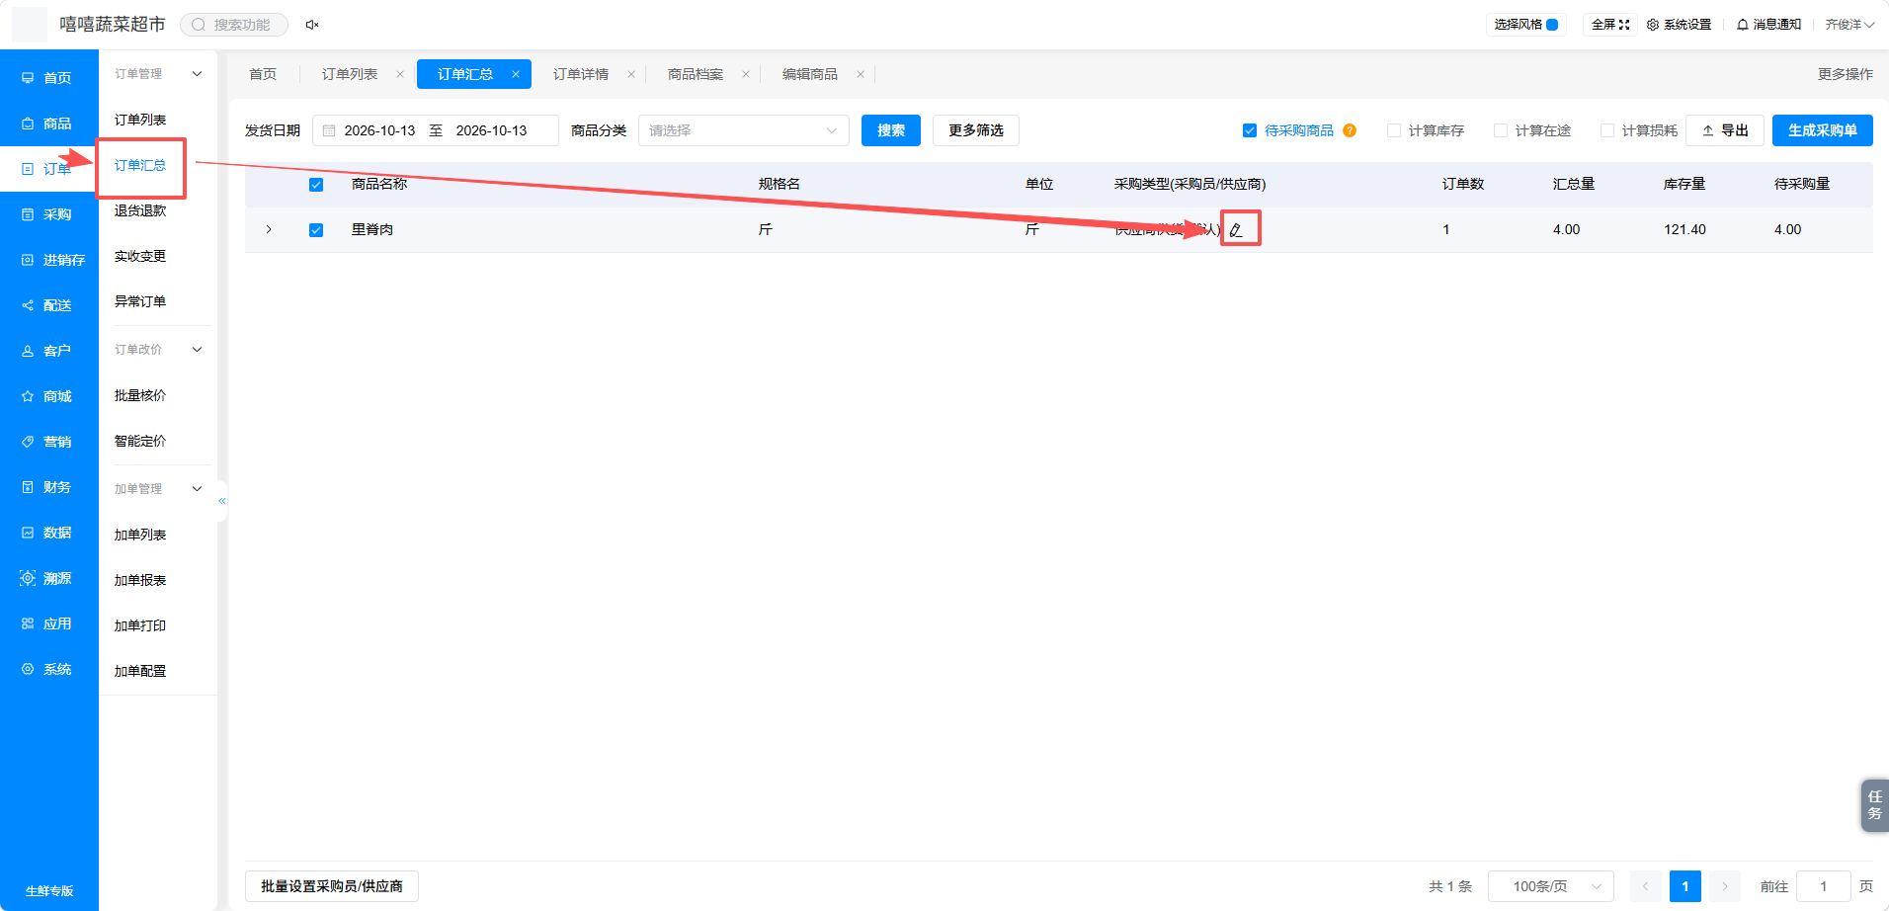Collapse the 订单管理 menu group
Screen dimensions: 1889x911
pyautogui.click(x=197, y=74)
